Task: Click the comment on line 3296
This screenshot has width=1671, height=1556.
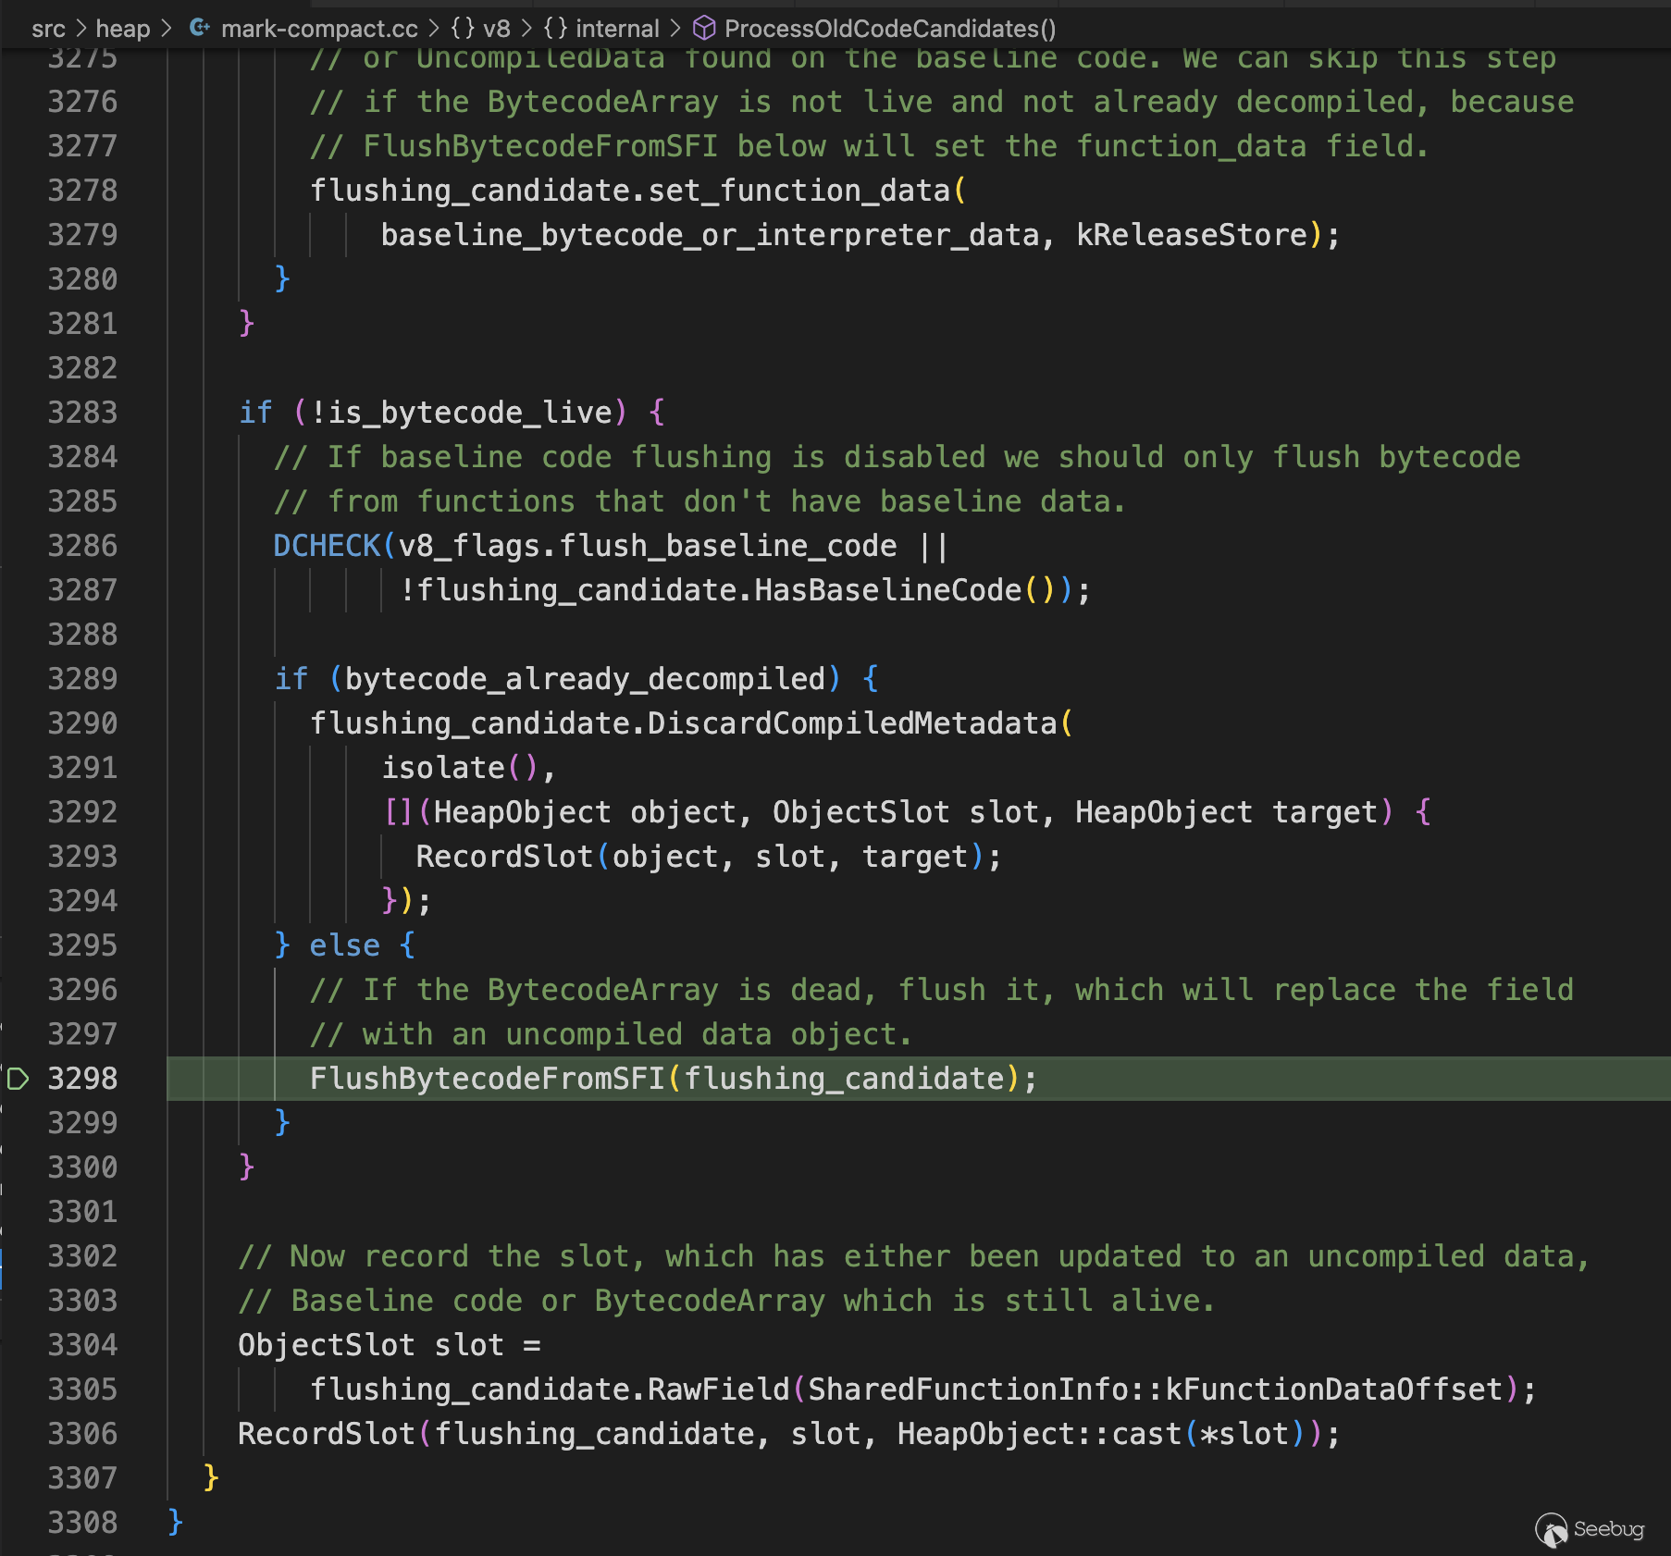Action: (941, 990)
